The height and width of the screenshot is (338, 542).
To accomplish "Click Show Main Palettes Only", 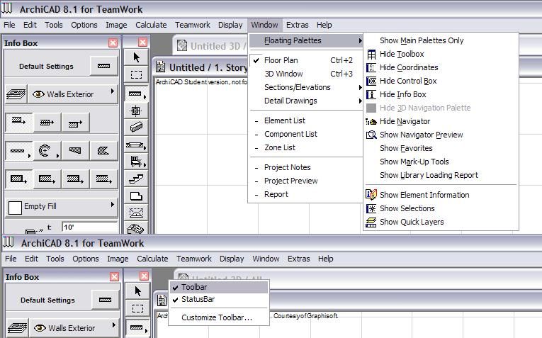I will point(441,40).
